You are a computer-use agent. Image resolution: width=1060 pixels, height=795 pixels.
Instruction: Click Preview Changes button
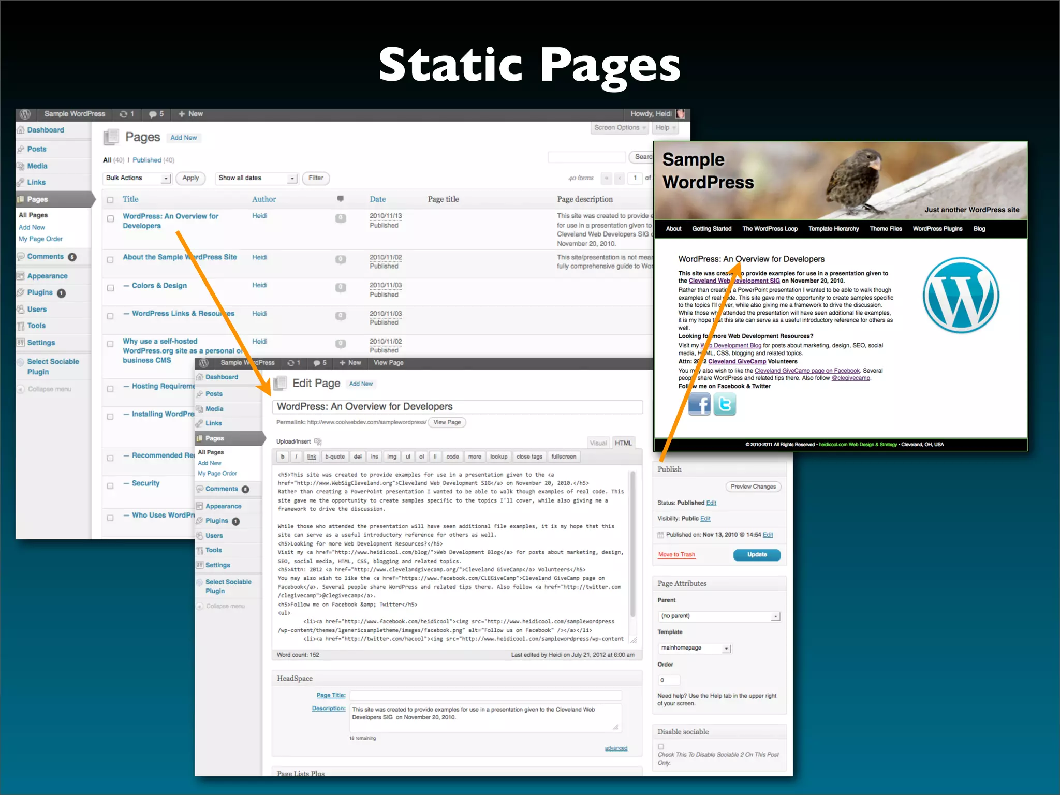(x=753, y=487)
